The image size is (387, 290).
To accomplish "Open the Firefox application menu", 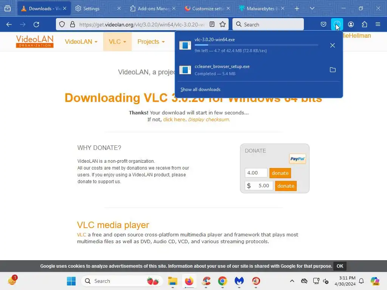I will [378, 24].
